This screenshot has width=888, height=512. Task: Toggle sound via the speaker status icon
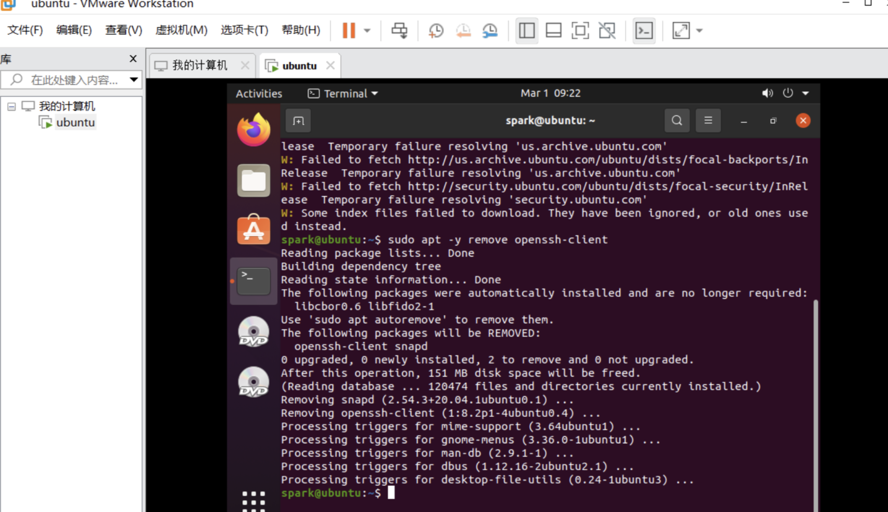767,93
